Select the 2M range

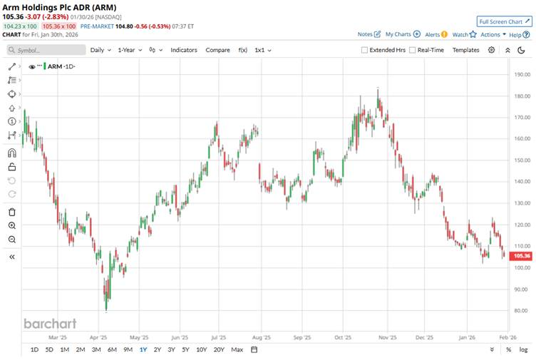click(81, 349)
